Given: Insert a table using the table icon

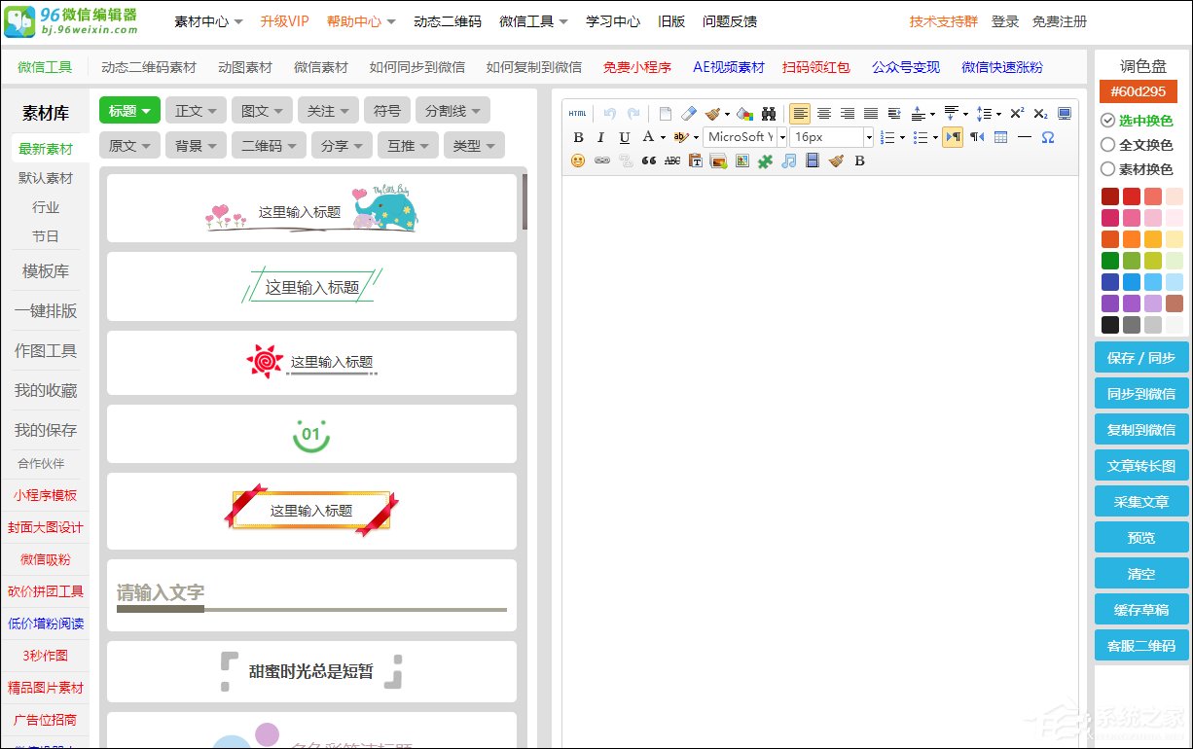Looking at the screenshot, I should coord(1000,137).
